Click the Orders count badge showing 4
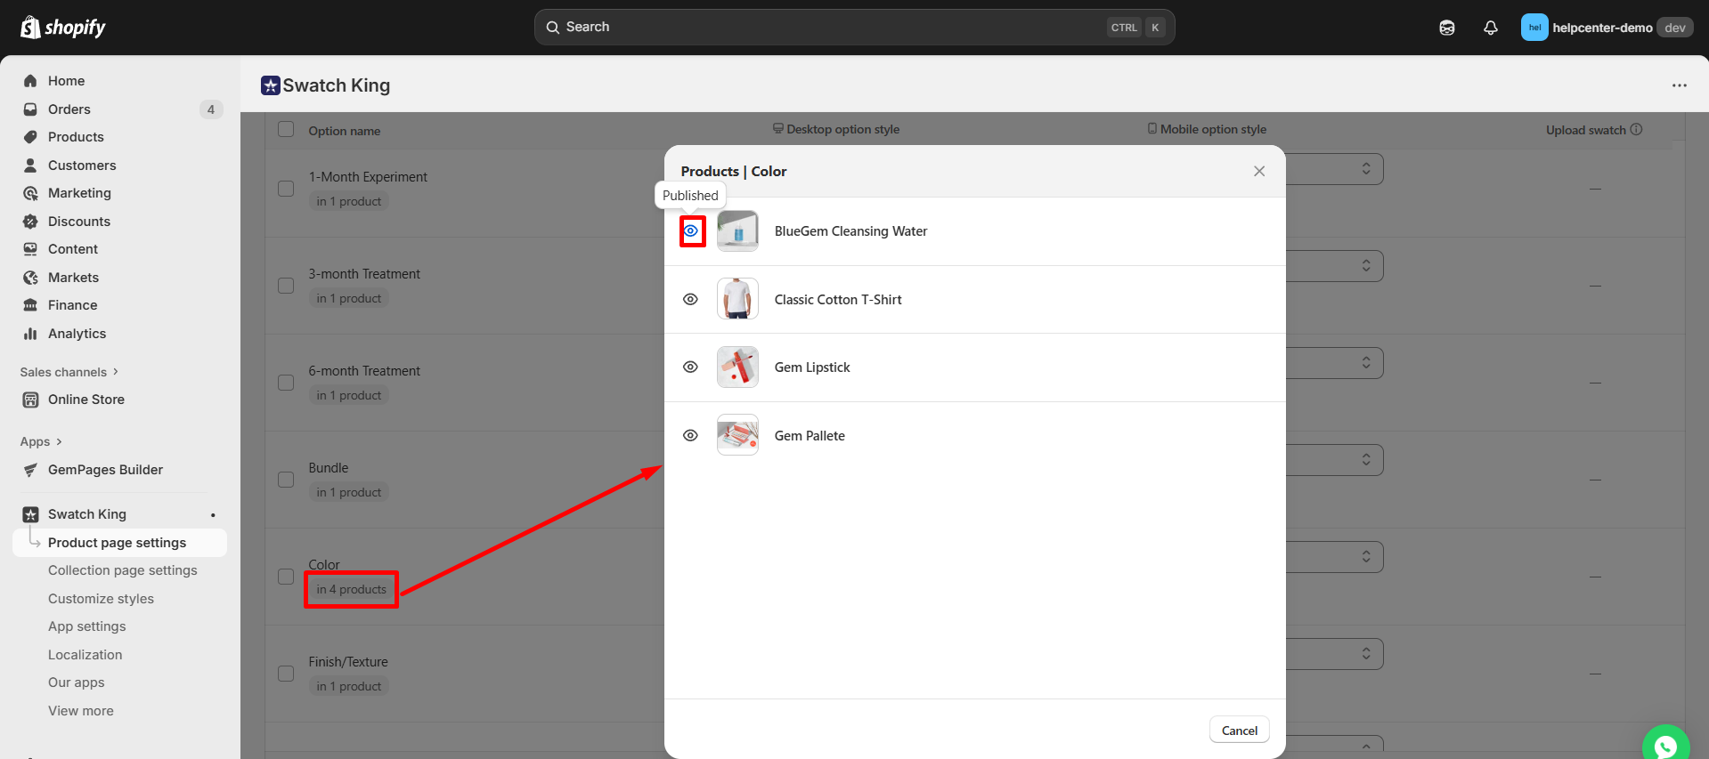 pyautogui.click(x=211, y=109)
